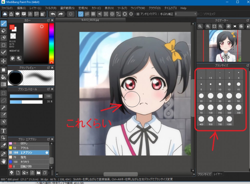Select the 指先 brush

tap(29, 157)
